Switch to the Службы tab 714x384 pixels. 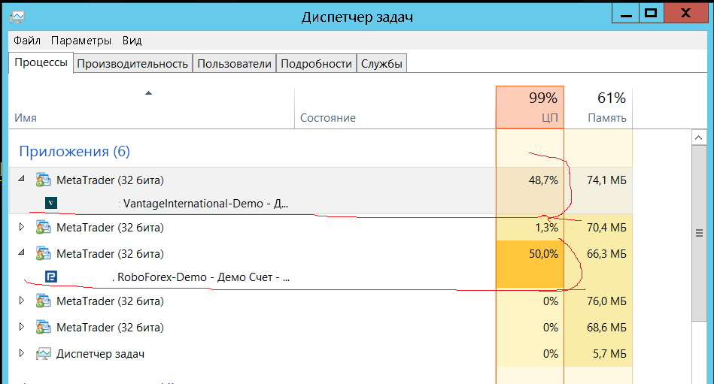click(x=381, y=64)
